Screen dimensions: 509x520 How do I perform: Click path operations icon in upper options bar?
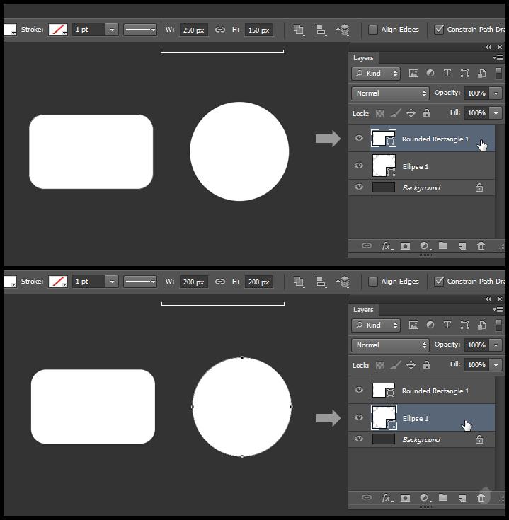point(299,30)
